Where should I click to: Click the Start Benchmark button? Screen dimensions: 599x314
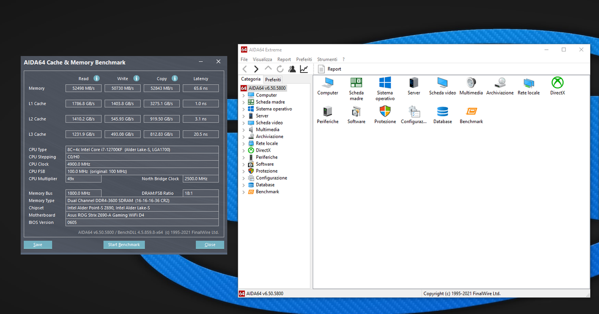124,245
